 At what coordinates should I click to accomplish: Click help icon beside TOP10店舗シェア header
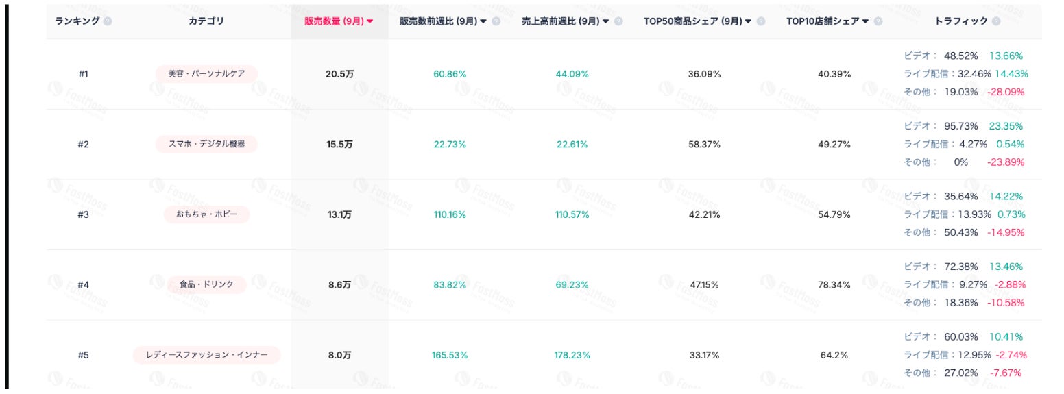coord(878,21)
